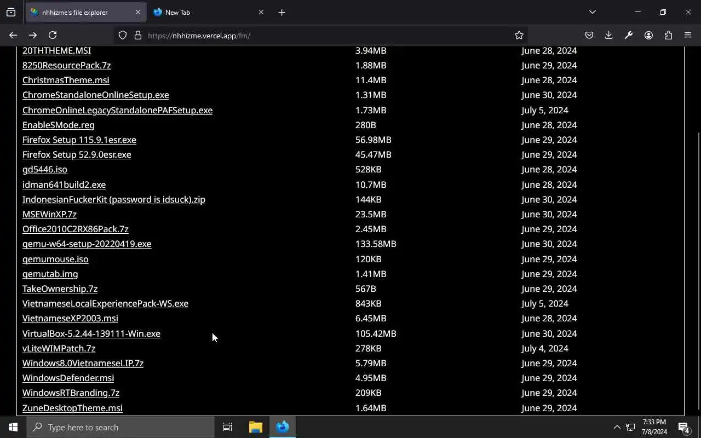Open gd5446.iso link
This screenshot has height=438, width=701.
44,169
